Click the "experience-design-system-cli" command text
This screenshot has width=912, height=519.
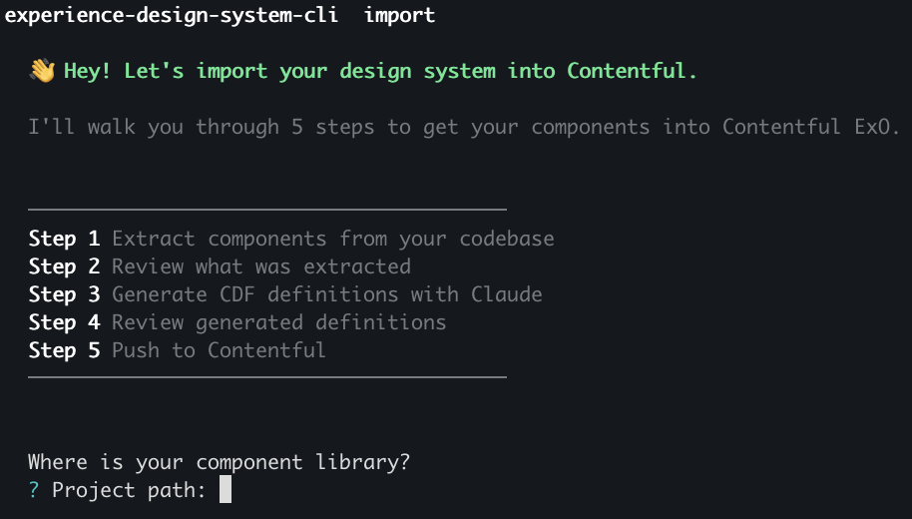172,15
